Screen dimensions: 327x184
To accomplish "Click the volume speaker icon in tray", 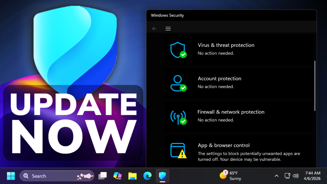I will click(296, 176).
